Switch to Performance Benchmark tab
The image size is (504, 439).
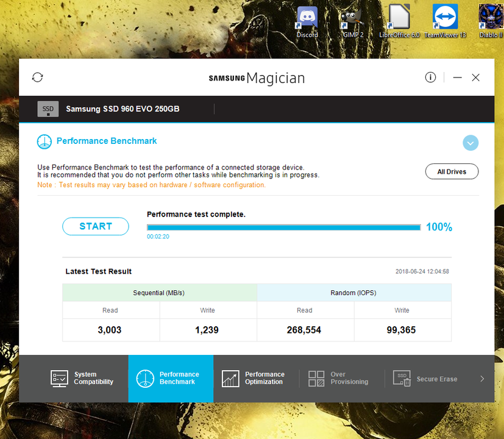pos(171,379)
